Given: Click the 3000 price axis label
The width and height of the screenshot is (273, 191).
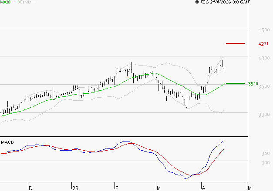Looking at the screenshot, I should pos(264,115).
